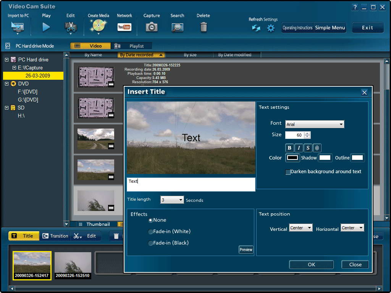The image size is (391, 293).
Task: Open the Create Media disc icon
Action: tap(98, 27)
